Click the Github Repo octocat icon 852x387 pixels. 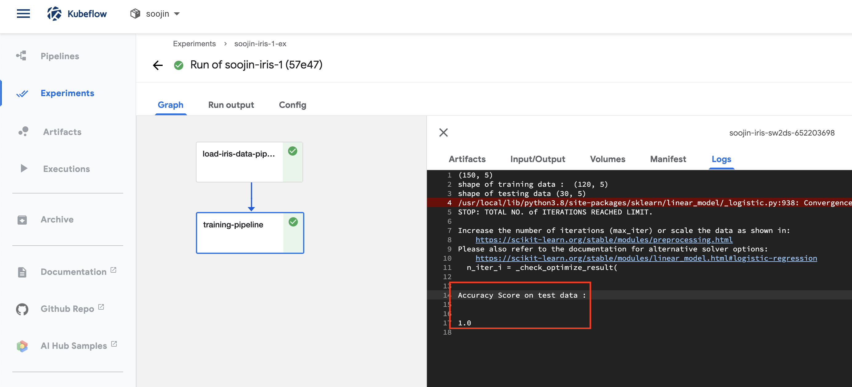pos(22,309)
